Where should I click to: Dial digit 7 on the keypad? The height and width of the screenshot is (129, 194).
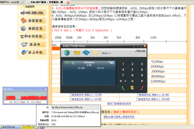[x=123, y=75]
